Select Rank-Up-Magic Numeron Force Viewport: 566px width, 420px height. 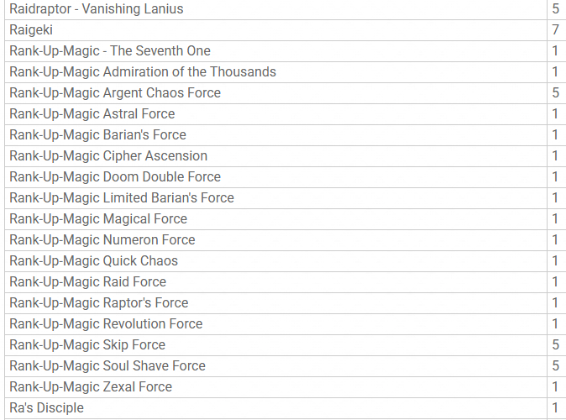[102, 240]
